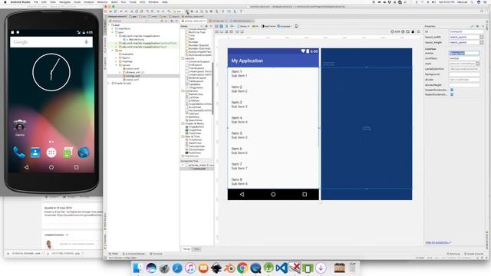
Task: Launch the Browser globe in emulator dock
Action: (84, 153)
